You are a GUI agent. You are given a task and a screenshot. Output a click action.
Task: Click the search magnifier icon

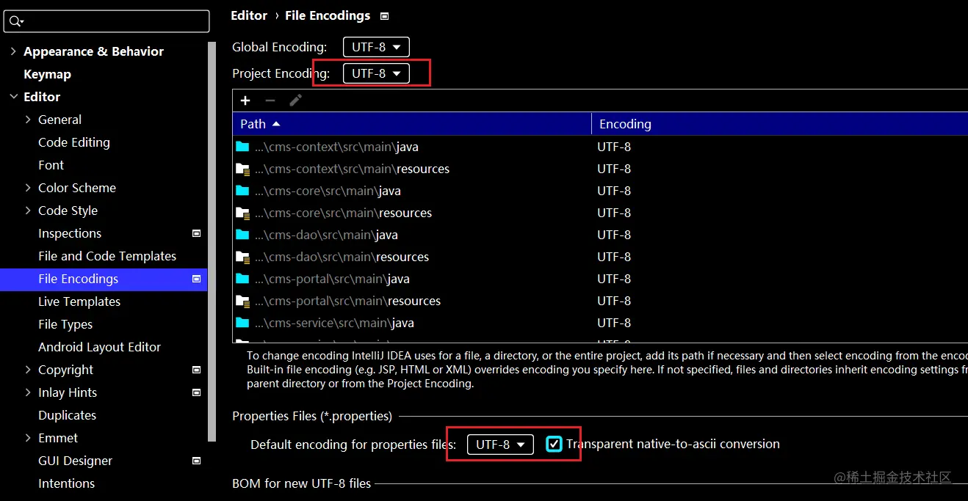tap(15, 21)
